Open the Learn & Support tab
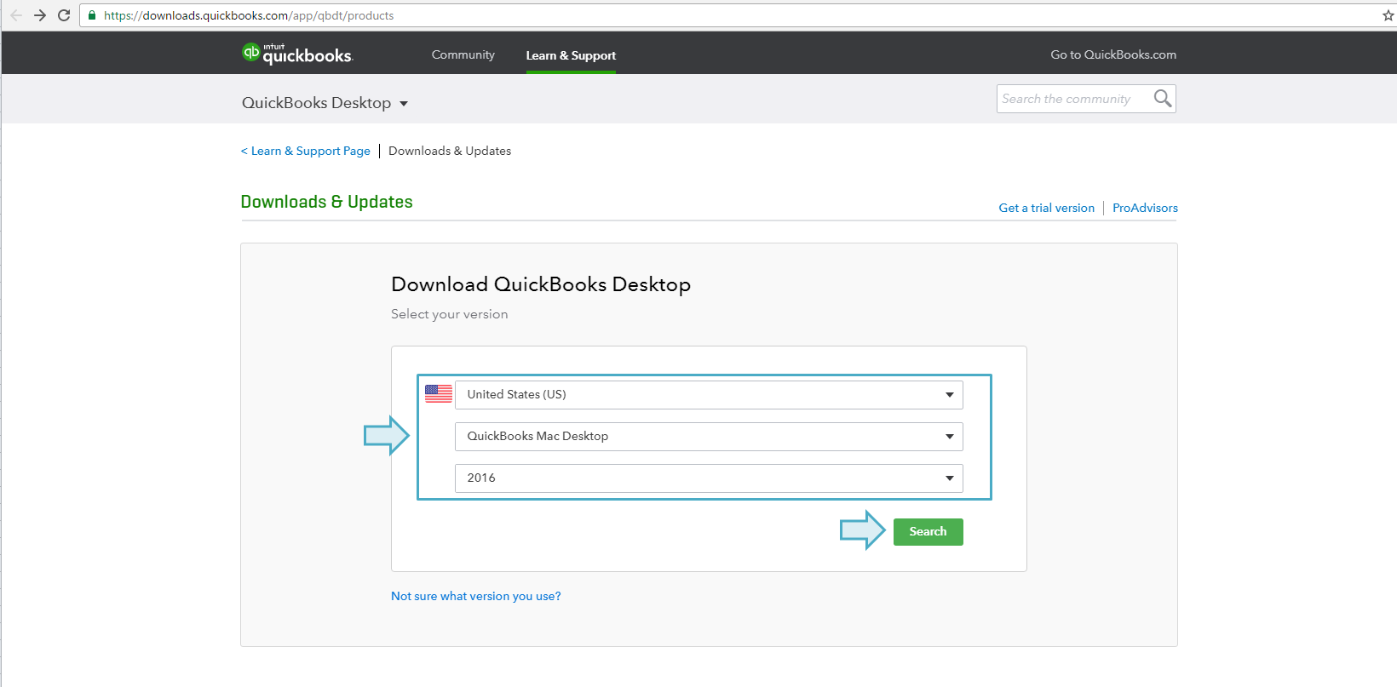Viewport: 1397px width, 687px height. [571, 55]
